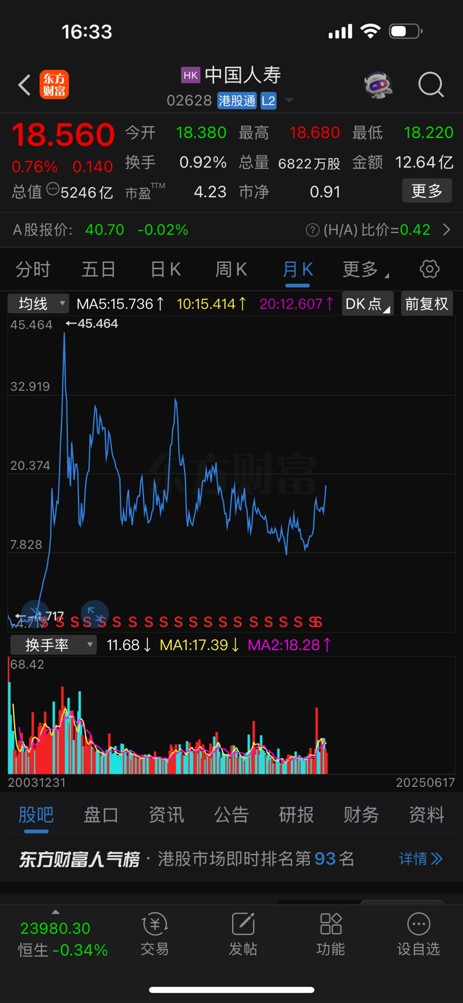
Task: Expand A股报价 row chevron
Action: [x=447, y=230]
